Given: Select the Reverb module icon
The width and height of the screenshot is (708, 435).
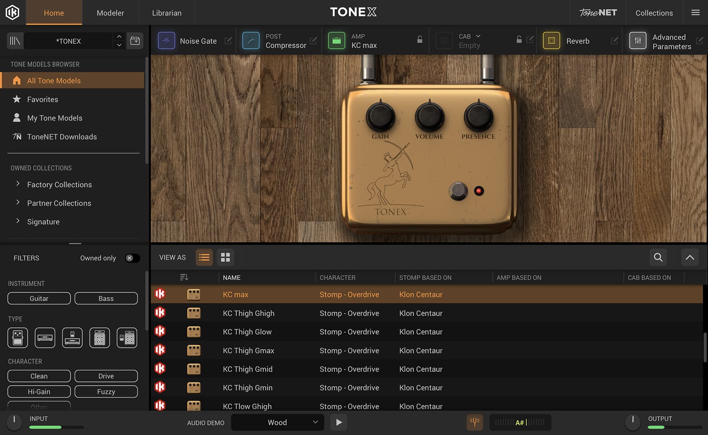Looking at the screenshot, I should 551,41.
